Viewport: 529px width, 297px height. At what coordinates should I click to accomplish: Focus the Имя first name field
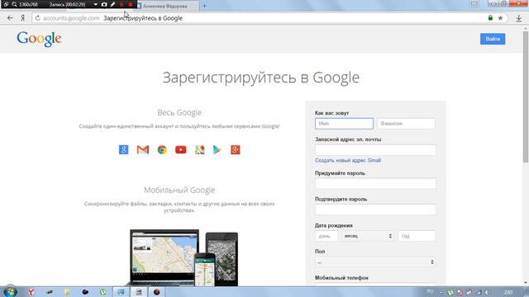(344, 124)
